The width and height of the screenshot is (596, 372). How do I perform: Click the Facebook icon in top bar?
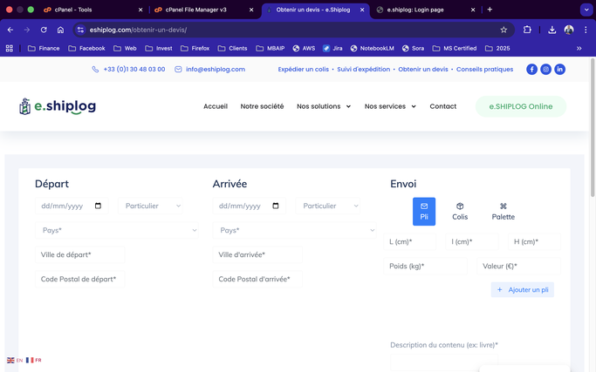pyautogui.click(x=531, y=69)
